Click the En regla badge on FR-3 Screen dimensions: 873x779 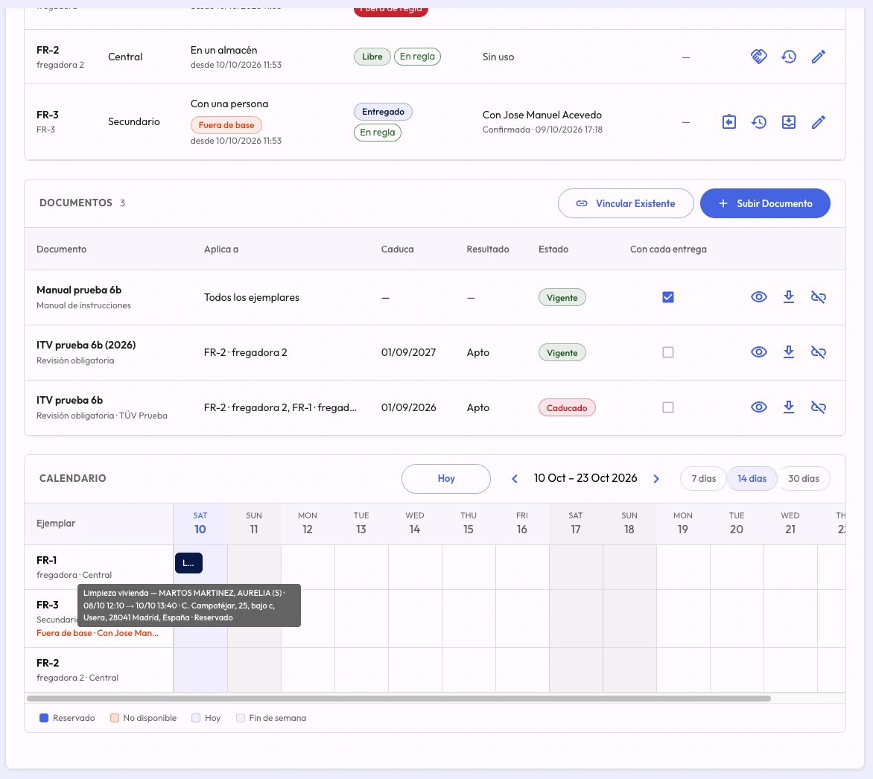point(378,133)
